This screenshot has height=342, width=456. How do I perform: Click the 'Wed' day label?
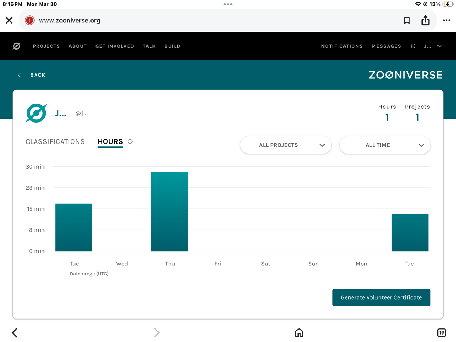(122, 264)
